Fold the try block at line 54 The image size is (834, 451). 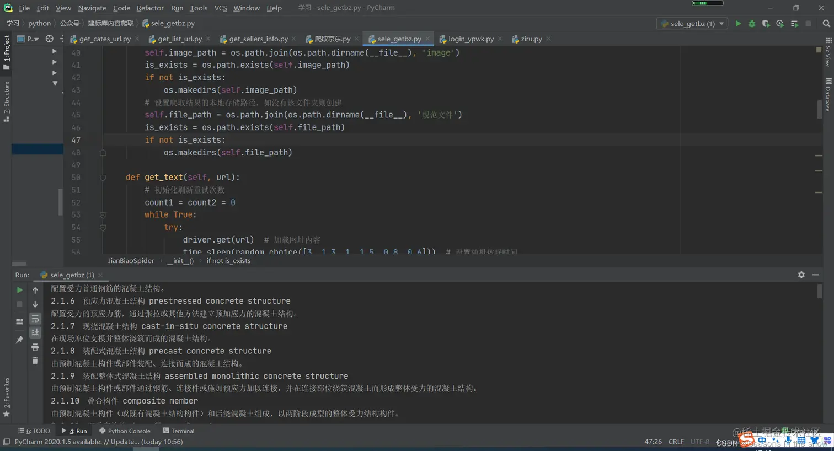(x=103, y=227)
